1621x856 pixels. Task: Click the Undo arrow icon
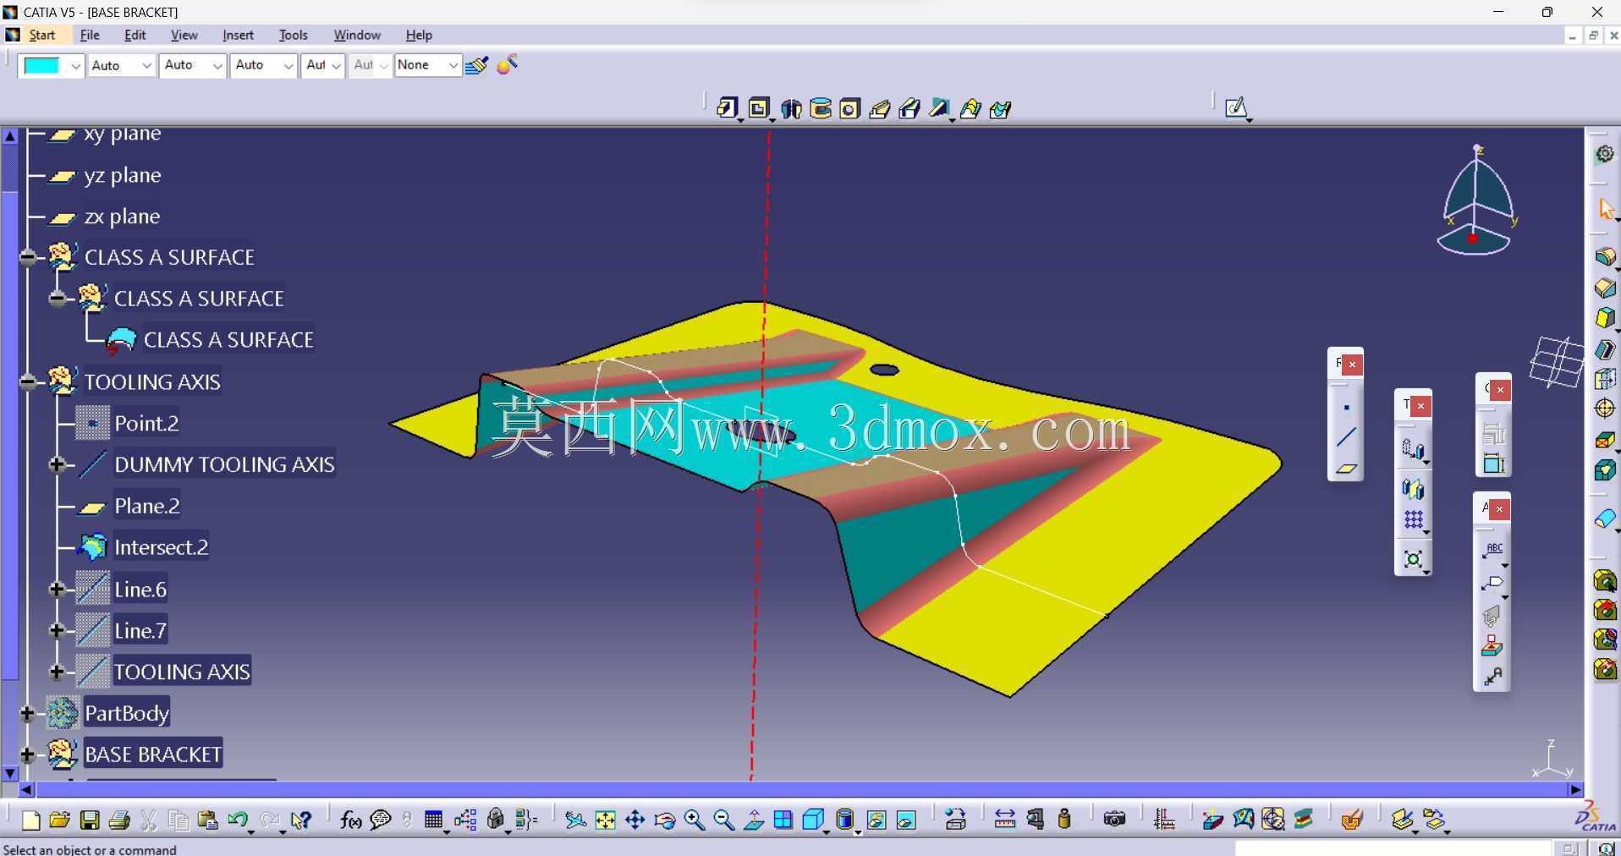point(238,819)
